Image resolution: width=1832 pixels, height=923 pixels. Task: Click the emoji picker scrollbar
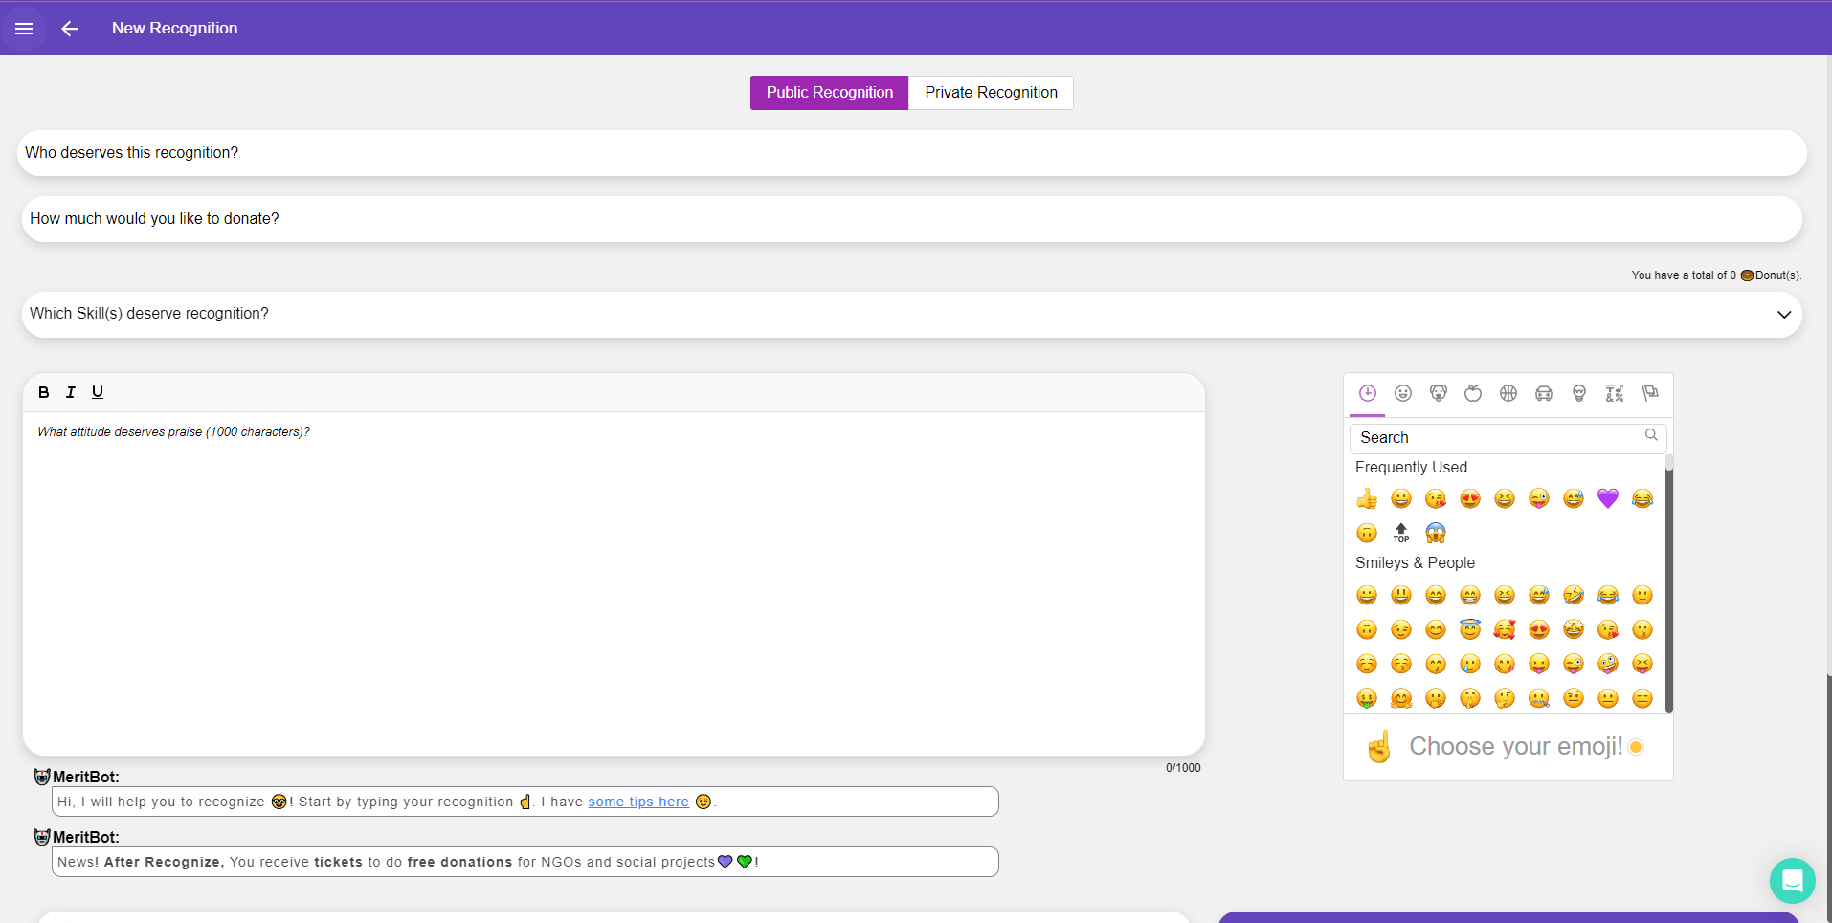1669,583
